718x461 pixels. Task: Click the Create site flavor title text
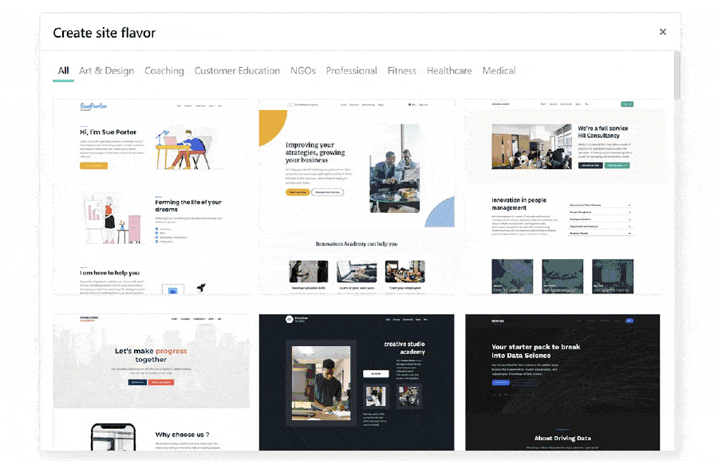pyautogui.click(x=105, y=33)
